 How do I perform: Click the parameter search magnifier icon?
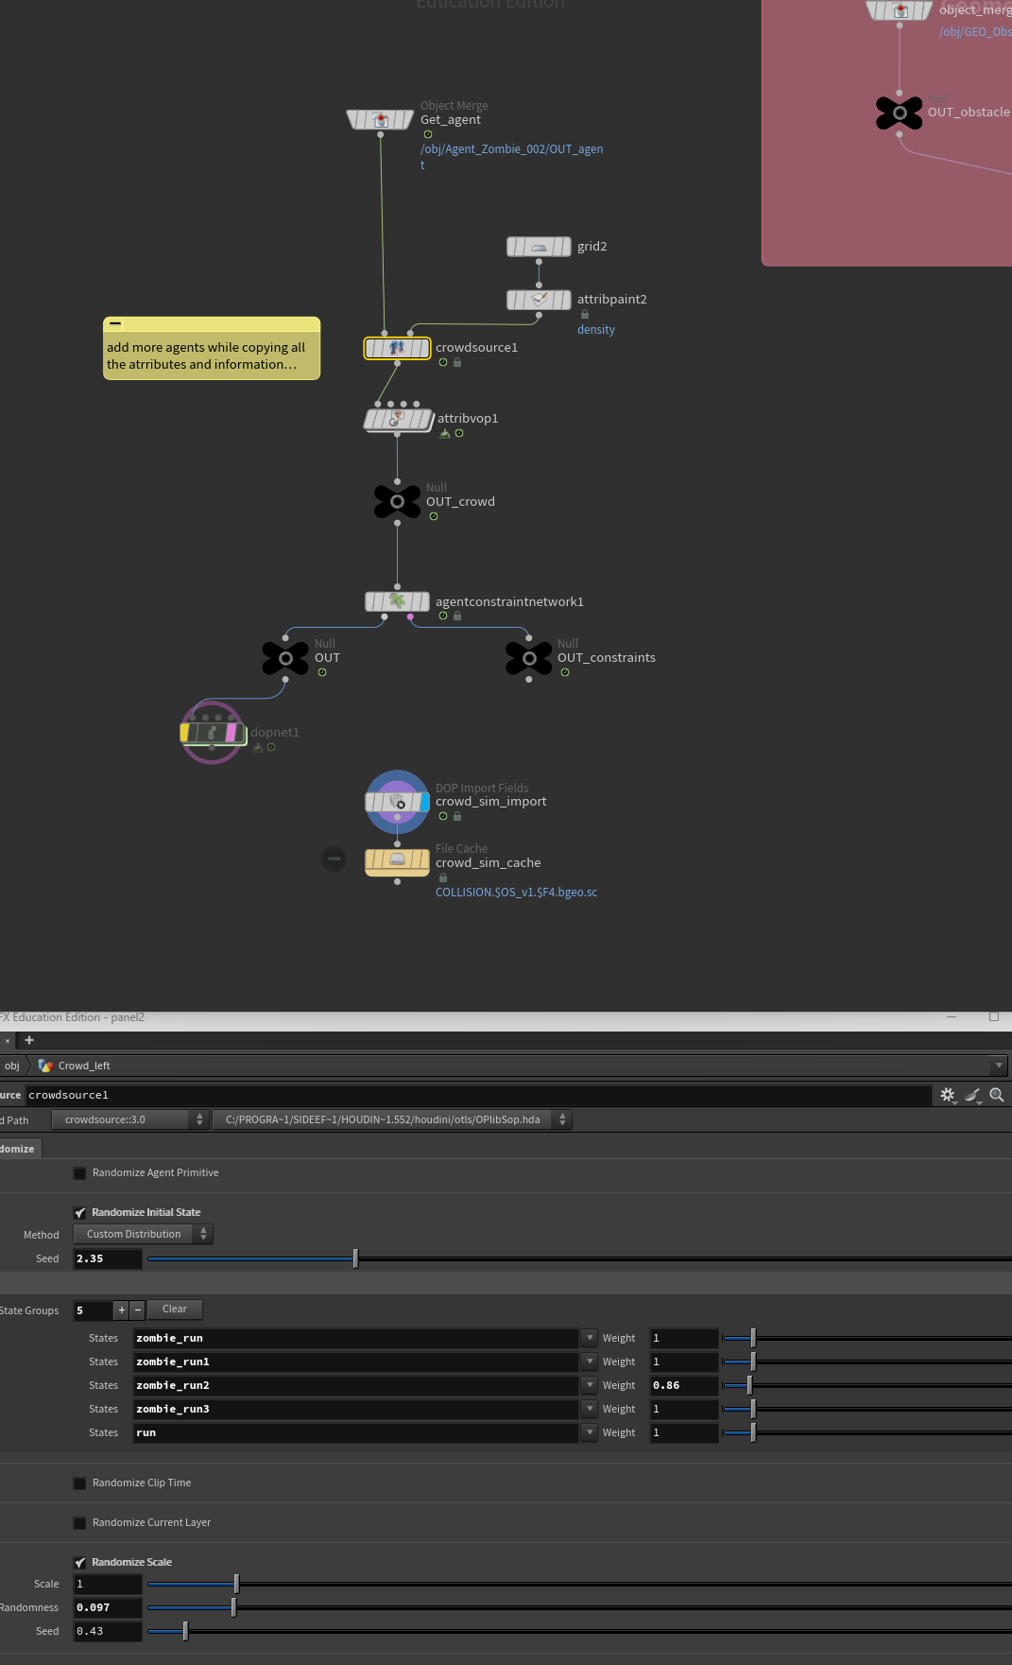(x=997, y=1095)
